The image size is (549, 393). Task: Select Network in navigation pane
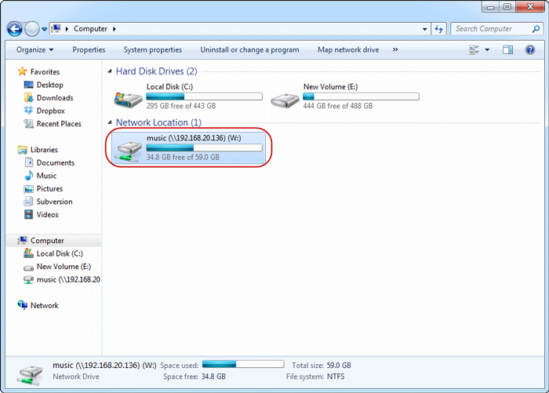[45, 305]
